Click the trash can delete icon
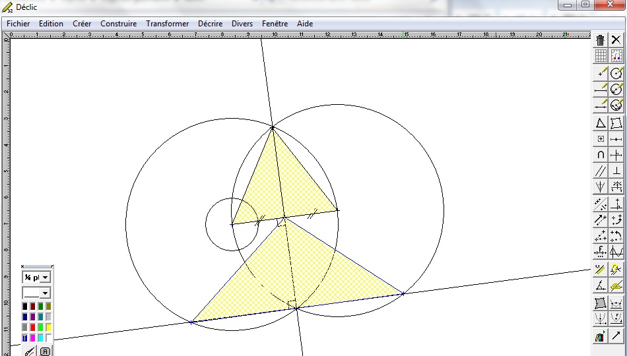The image size is (627, 356). pos(601,40)
